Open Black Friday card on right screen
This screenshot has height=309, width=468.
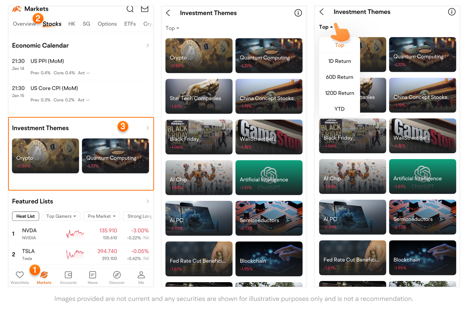(353, 136)
